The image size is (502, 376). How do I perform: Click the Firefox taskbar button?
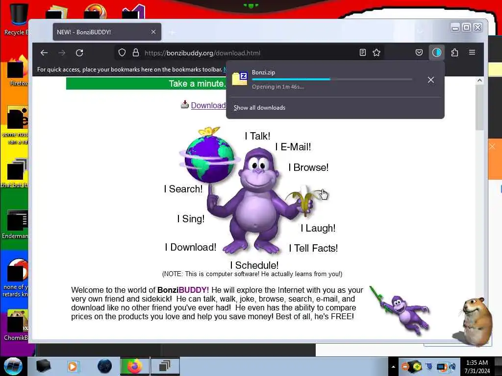(x=134, y=366)
